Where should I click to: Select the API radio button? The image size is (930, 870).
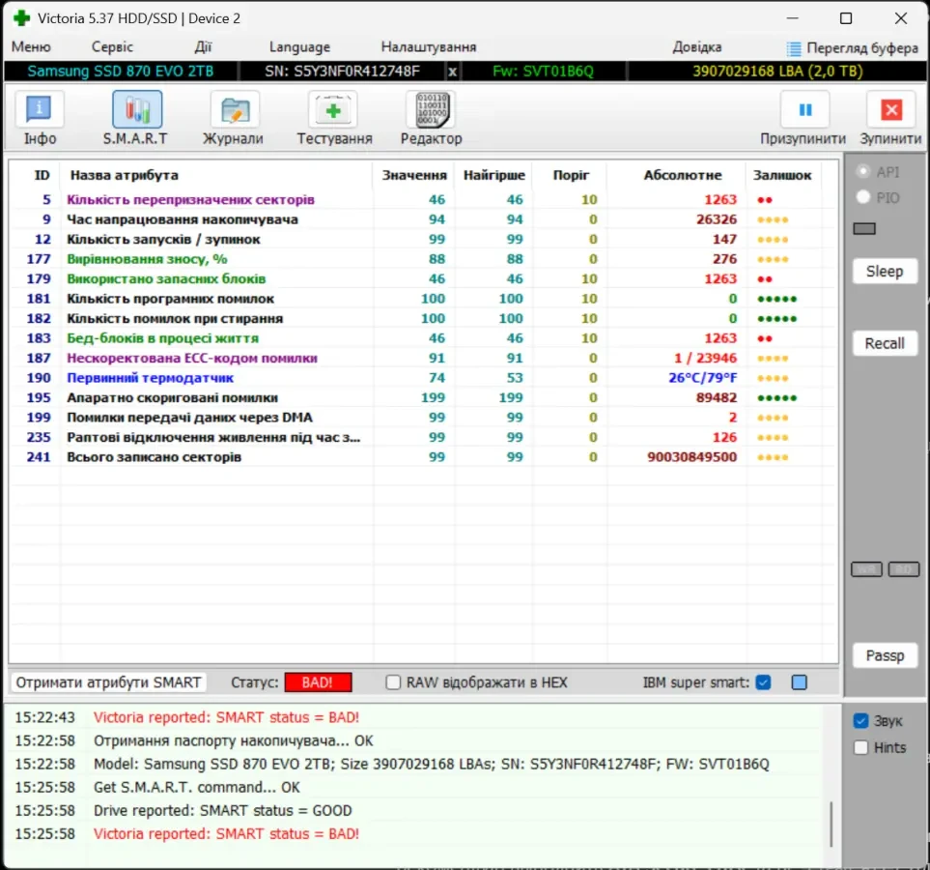pyautogui.click(x=863, y=172)
